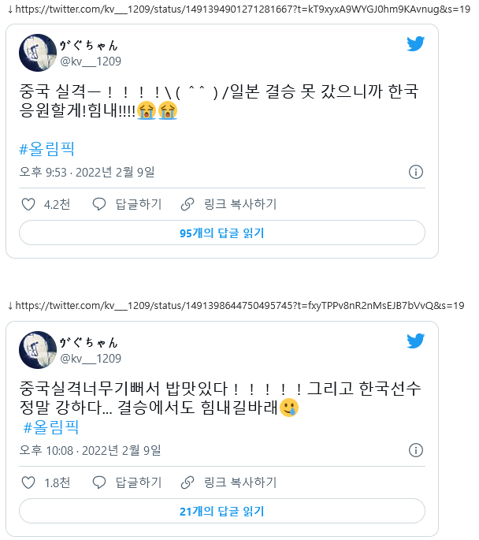Open info icon on the 10:08 tweet
479x540 pixels.
[x=416, y=450]
